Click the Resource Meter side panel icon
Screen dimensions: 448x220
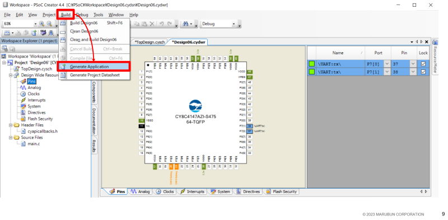(435, 42)
